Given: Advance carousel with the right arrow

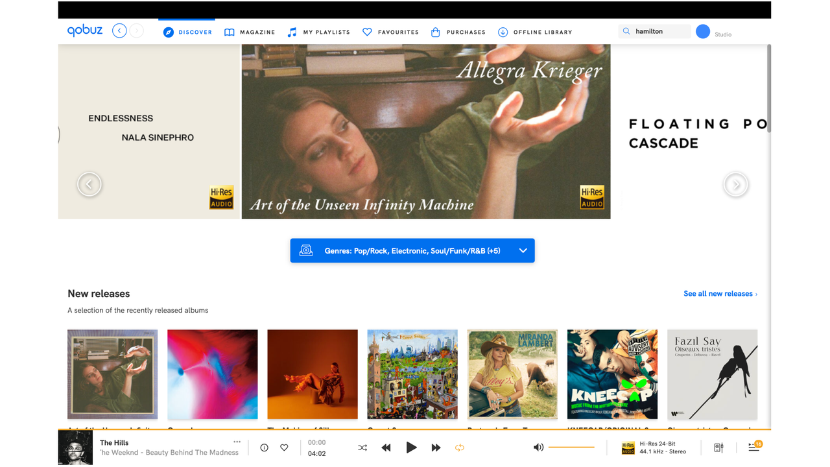Looking at the screenshot, I should pos(736,184).
